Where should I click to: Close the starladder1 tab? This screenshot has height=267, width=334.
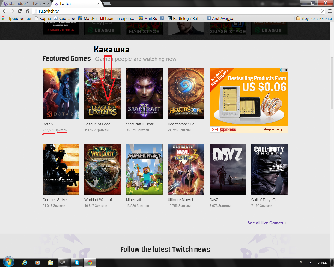tap(48, 4)
